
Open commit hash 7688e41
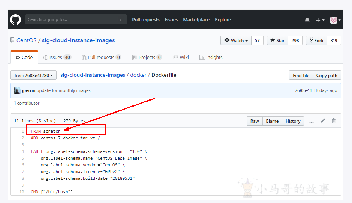point(303,90)
